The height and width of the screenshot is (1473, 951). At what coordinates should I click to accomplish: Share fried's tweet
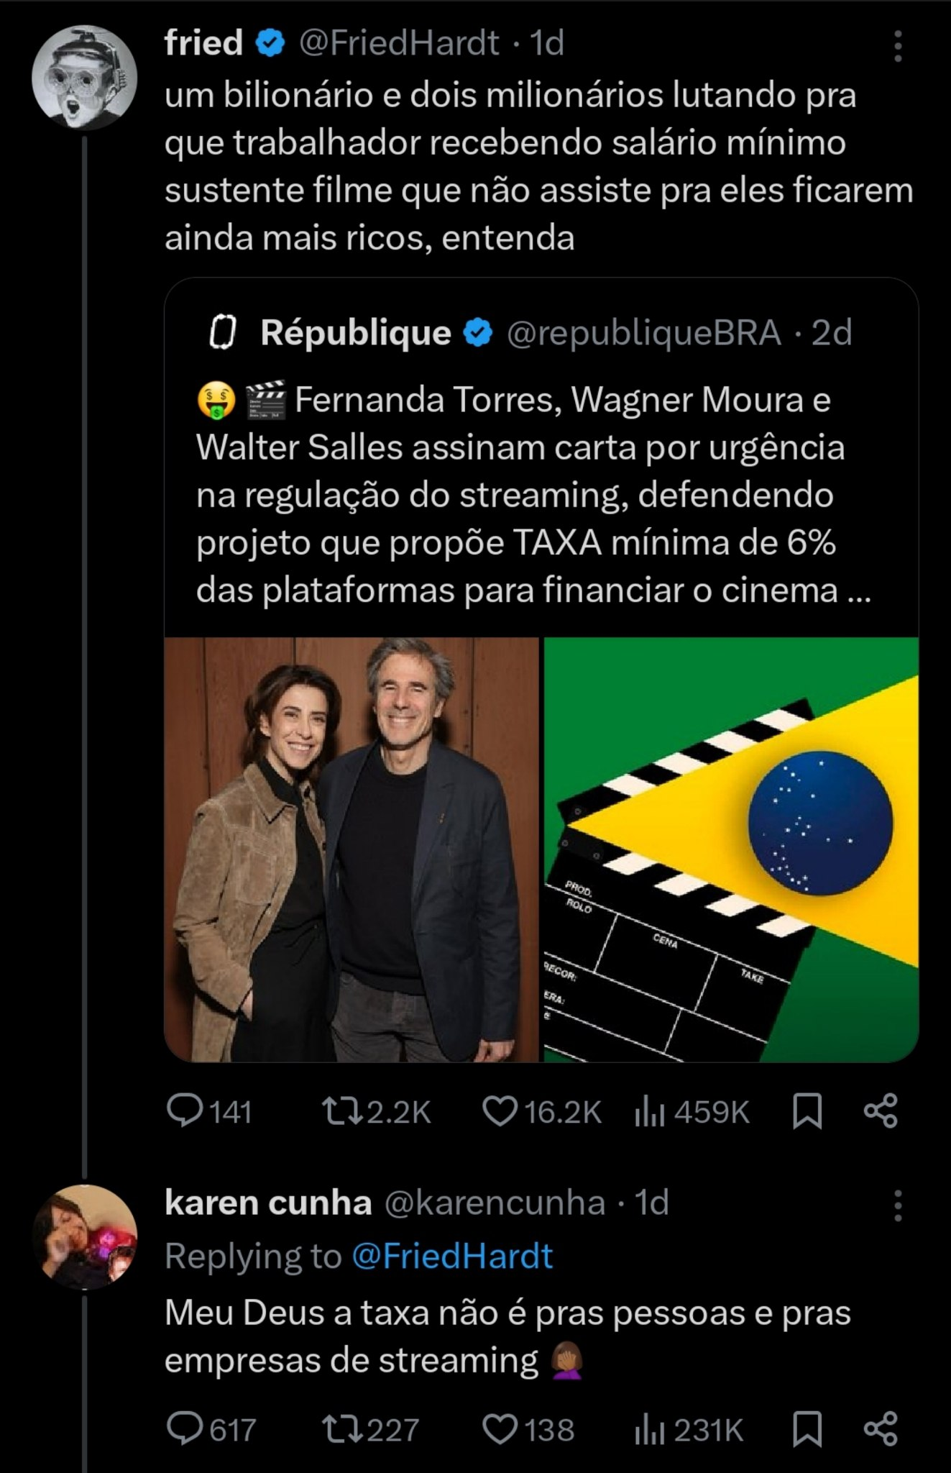pyautogui.click(x=881, y=1111)
